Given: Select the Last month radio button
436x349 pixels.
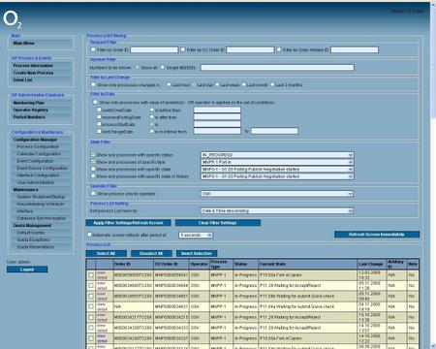Looking at the screenshot, I should [x=244, y=84].
